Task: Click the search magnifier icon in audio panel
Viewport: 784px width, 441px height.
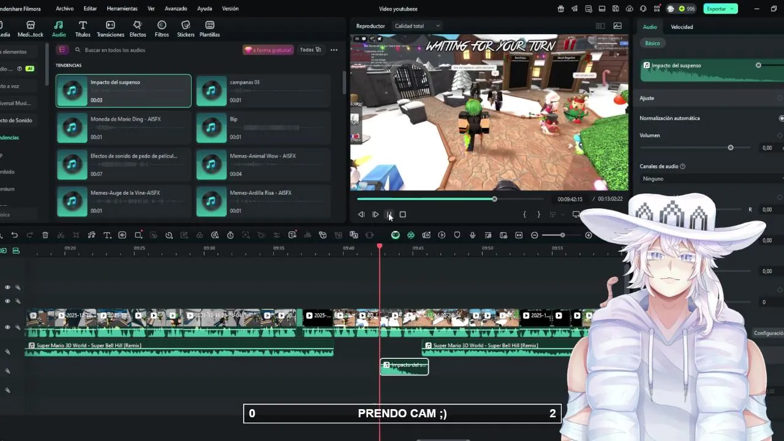Action: click(x=78, y=50)
